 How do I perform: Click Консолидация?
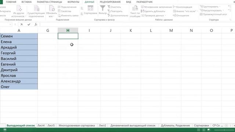click(x=182, y=7)
